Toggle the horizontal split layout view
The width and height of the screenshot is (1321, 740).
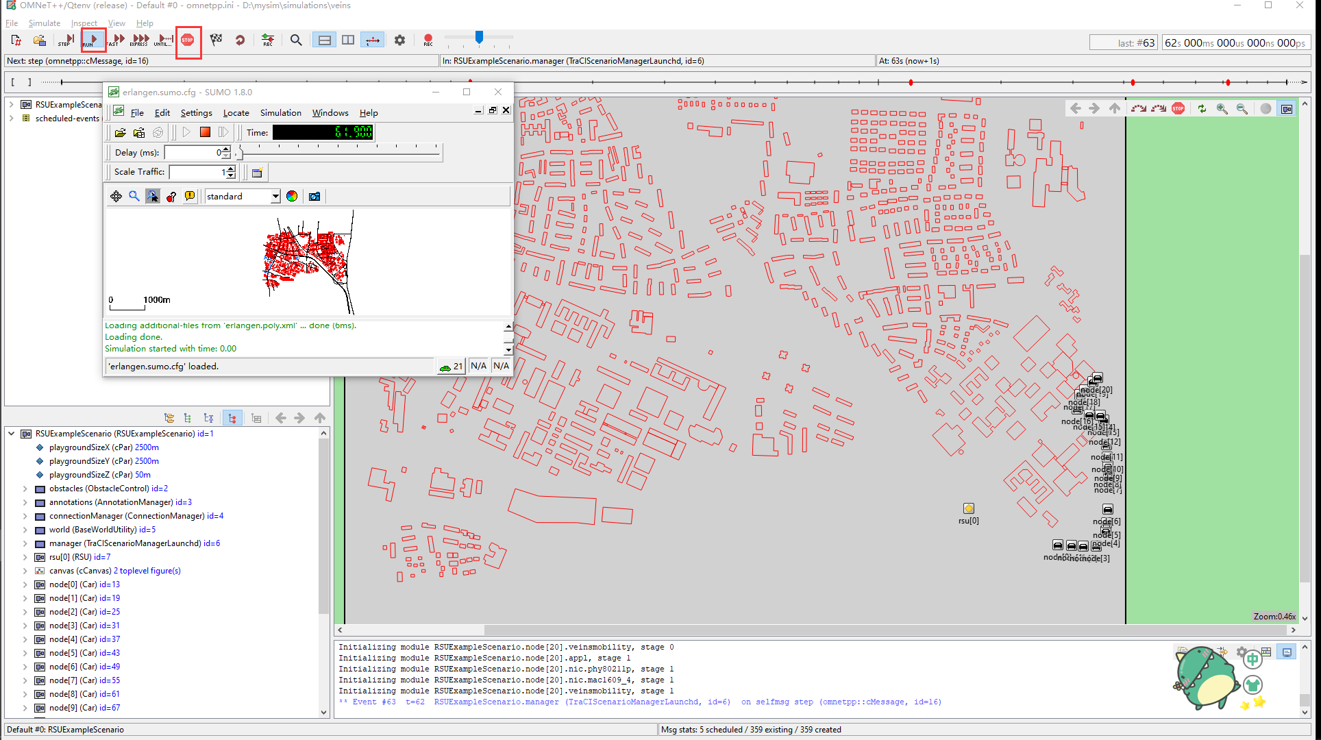pyautogui.click(x=323, y=40)
